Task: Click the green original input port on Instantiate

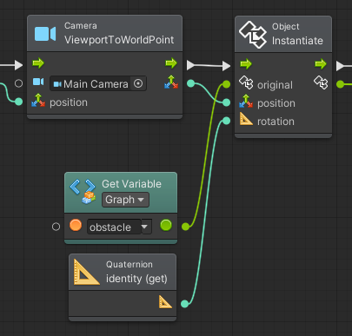Action: (x=227, y=84)
